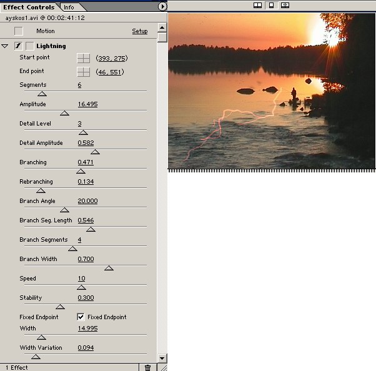Click the scroll up arrow in Effect Controls
Screen dimensions: 376x371
[x=162, y=27]
